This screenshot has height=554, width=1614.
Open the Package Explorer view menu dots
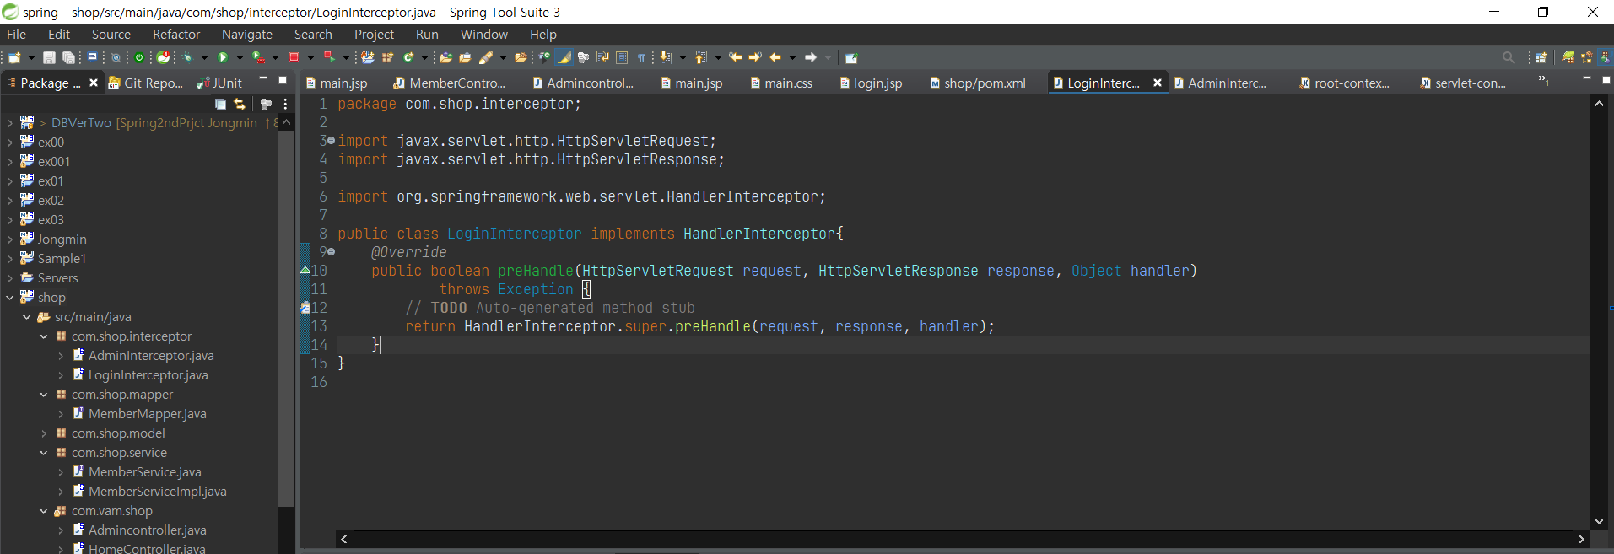pos(286,104)
